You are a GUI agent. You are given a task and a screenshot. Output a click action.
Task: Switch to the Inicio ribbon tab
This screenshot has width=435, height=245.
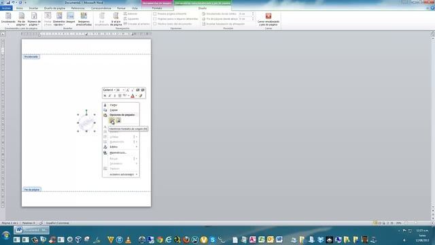click(x=20, y=8)
